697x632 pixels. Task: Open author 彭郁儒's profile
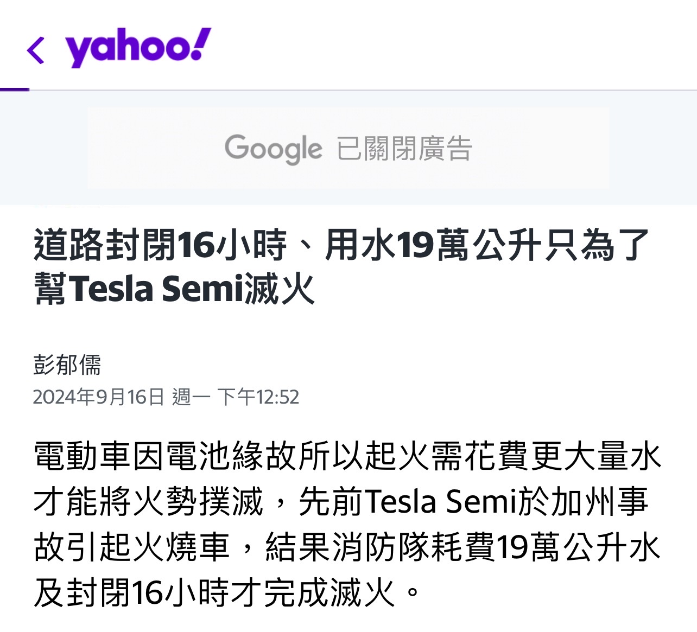tap(67, 365)
